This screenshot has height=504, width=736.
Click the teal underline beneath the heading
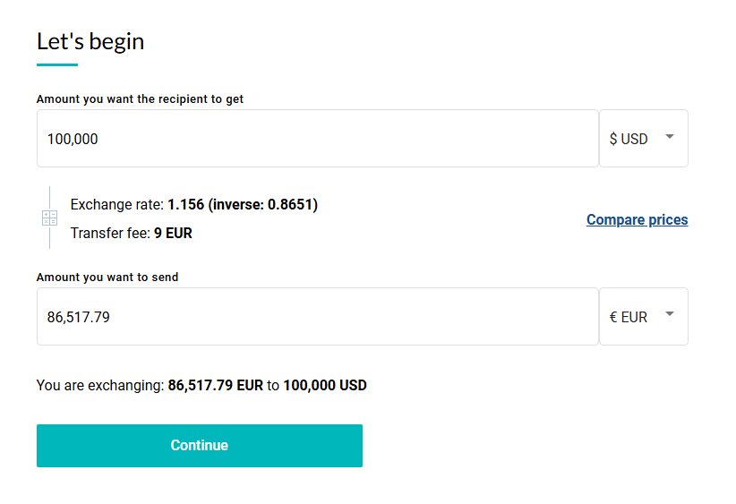[x=57, y=64]
